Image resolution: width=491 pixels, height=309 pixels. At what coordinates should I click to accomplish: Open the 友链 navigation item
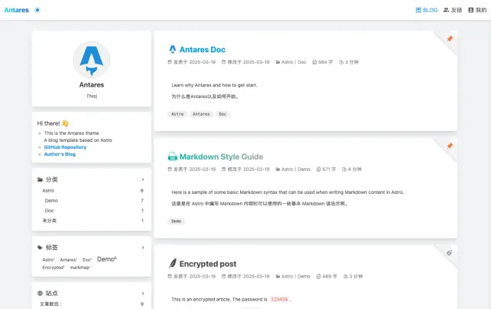click(453, 10)
